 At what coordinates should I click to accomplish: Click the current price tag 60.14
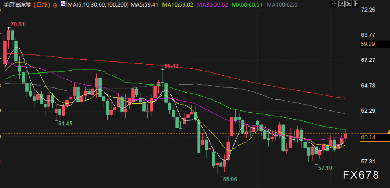[369, 138]
